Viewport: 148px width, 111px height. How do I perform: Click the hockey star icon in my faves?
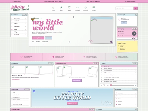coord(116,105)
